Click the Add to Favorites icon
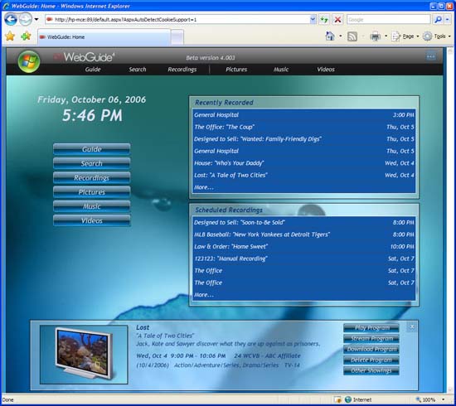 click(26, 36)
